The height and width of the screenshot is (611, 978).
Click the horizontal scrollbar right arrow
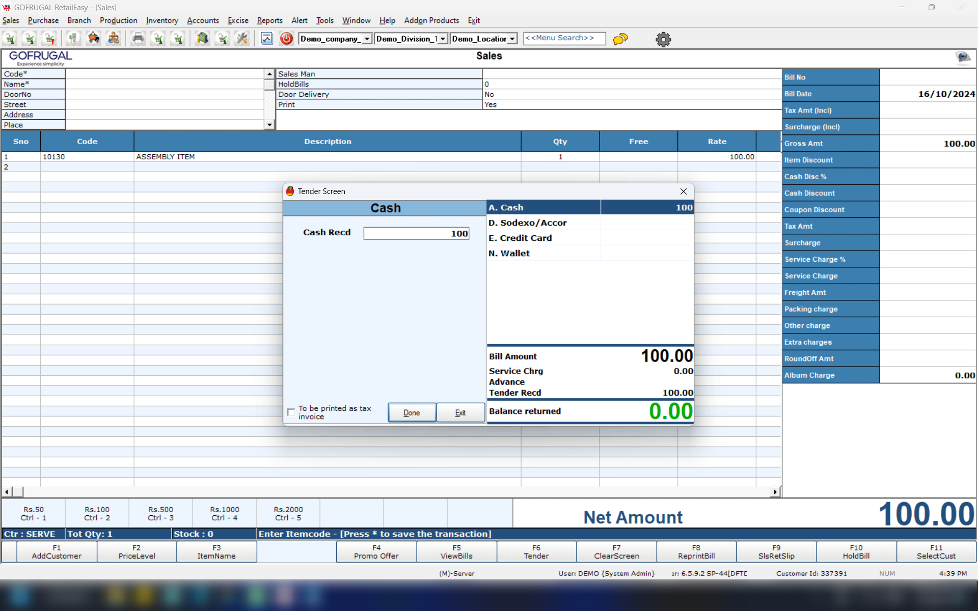click(775, 492)
